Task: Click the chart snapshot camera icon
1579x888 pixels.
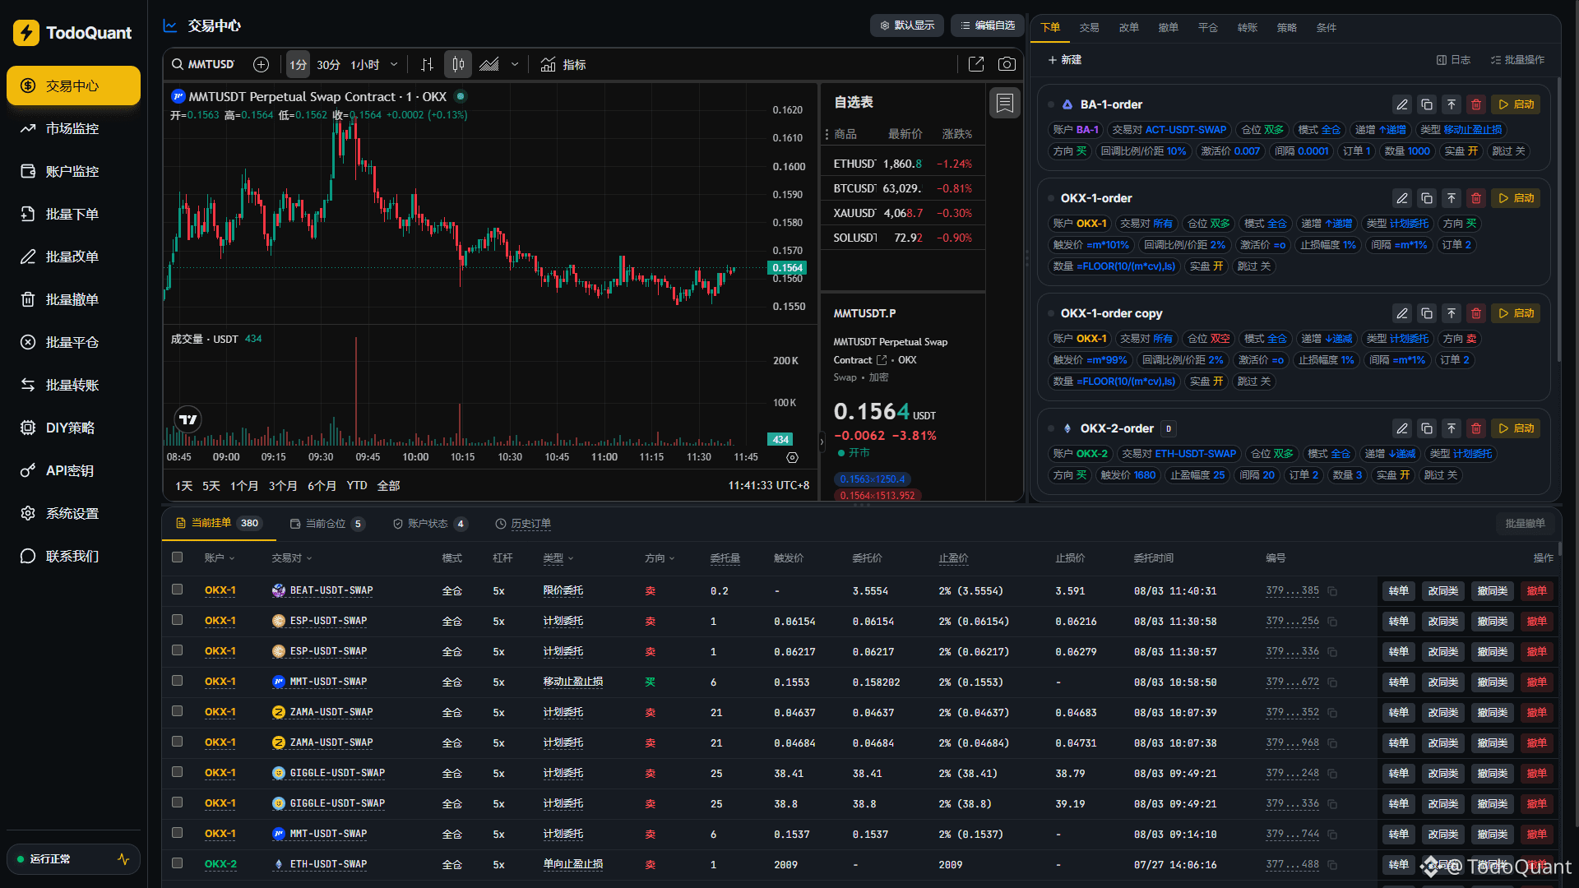Action: (x=1007, y=64)
